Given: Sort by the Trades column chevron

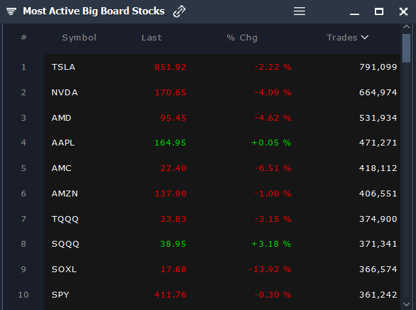Looking at the screenshot, I should 365,37.
